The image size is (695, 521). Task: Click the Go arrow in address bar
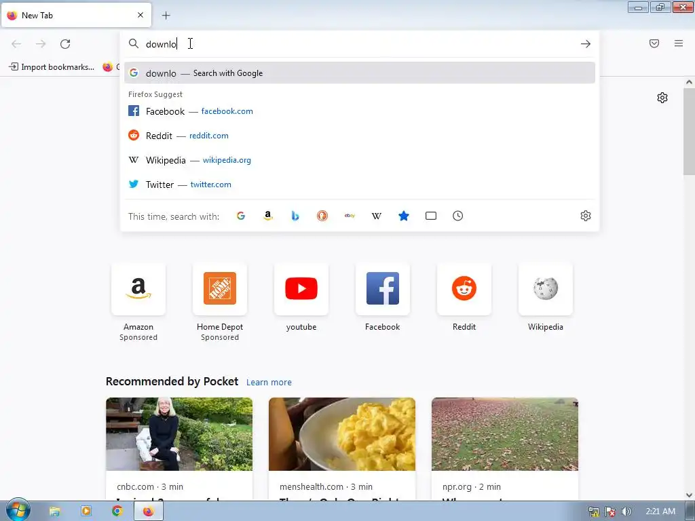586,44
